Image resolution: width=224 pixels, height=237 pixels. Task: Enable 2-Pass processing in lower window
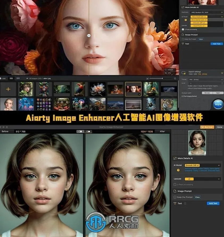175,184
